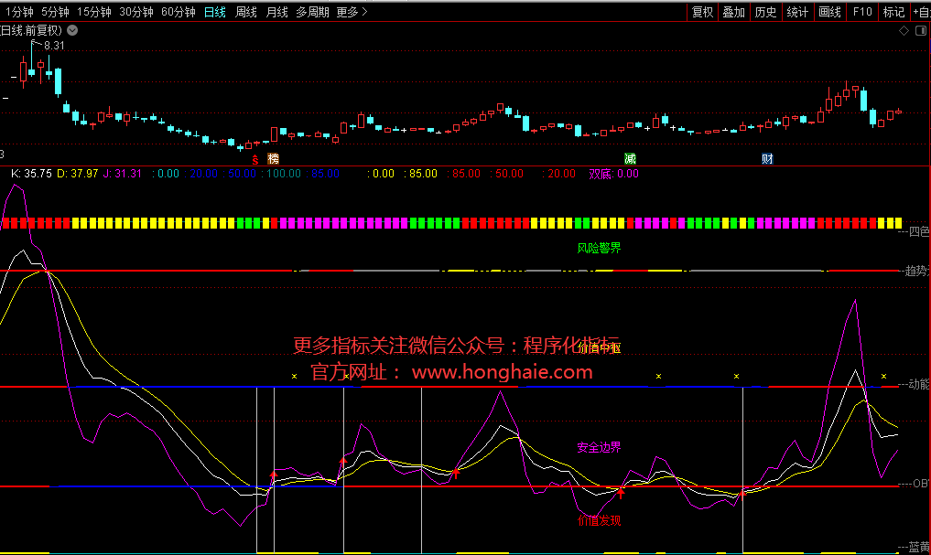Click the 画线 drawing tools button
This screenshot has height=555, width=931.
pyautogui.click(x=828, y=12)
